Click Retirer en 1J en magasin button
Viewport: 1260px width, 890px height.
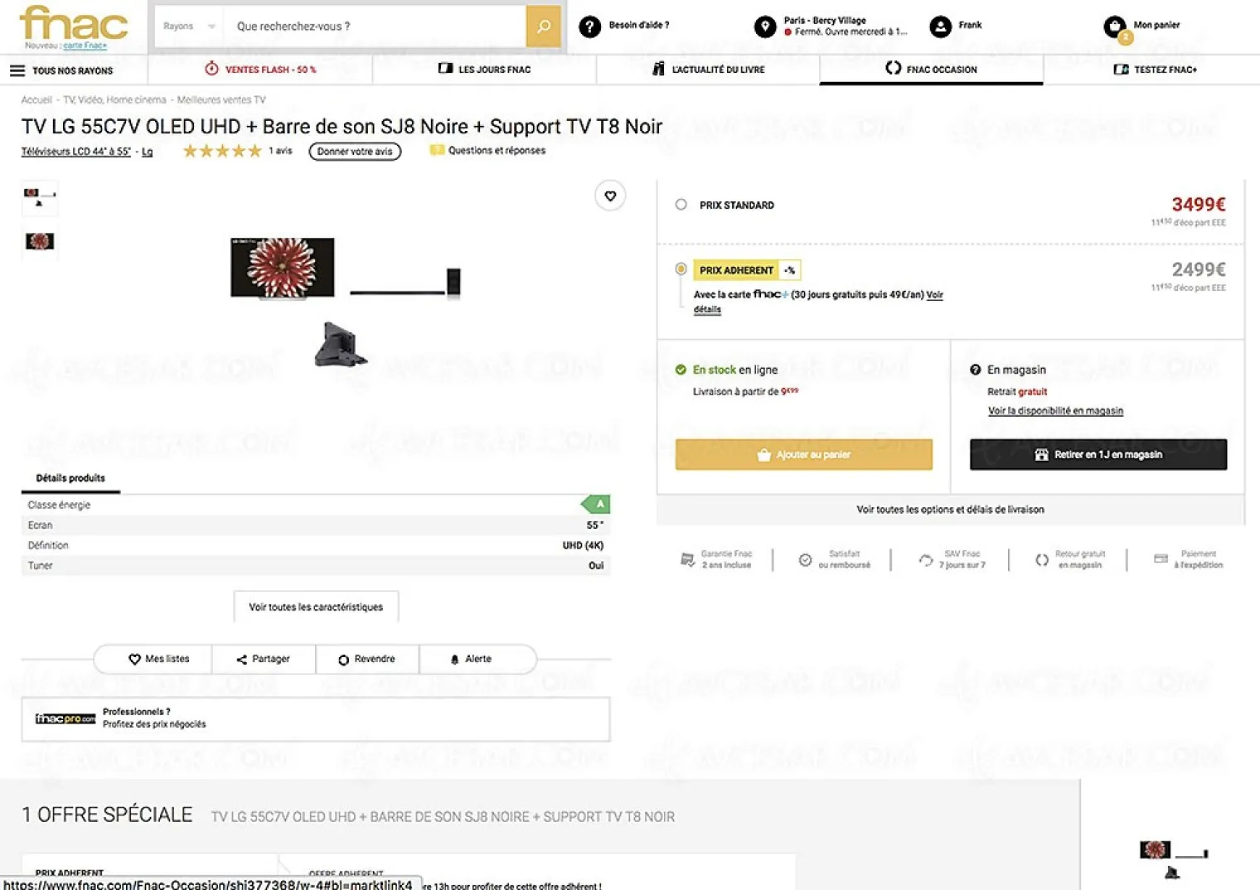(x=1098, y=454)
